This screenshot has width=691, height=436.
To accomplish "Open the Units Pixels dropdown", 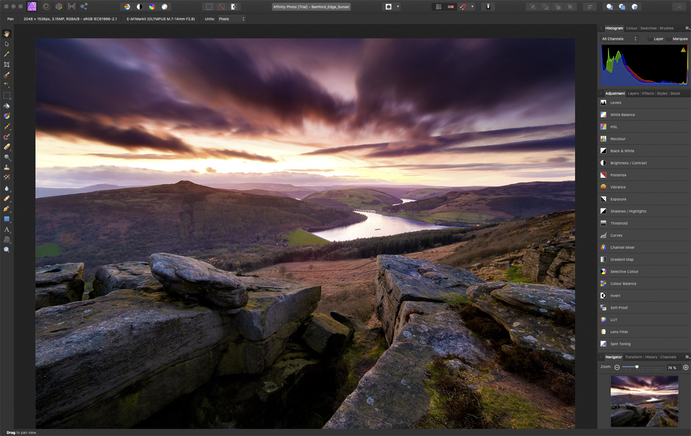I will 230,19.
